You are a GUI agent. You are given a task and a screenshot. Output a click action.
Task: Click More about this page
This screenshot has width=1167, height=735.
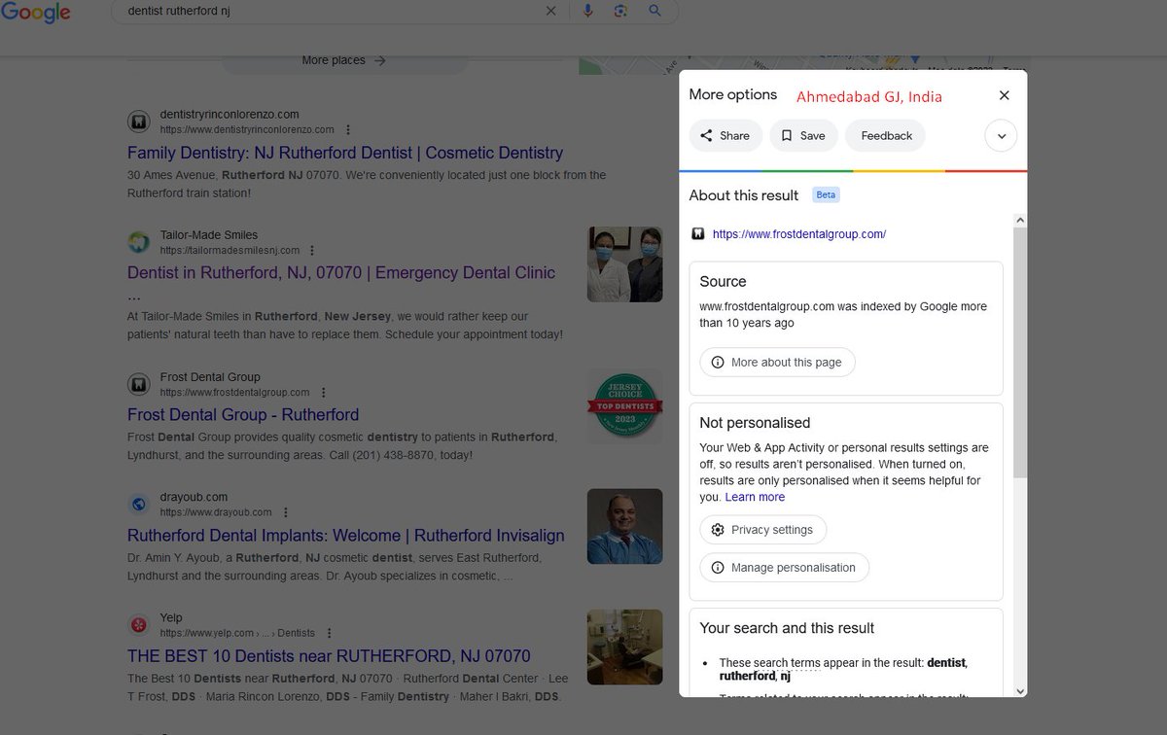[x=777, y=362]
